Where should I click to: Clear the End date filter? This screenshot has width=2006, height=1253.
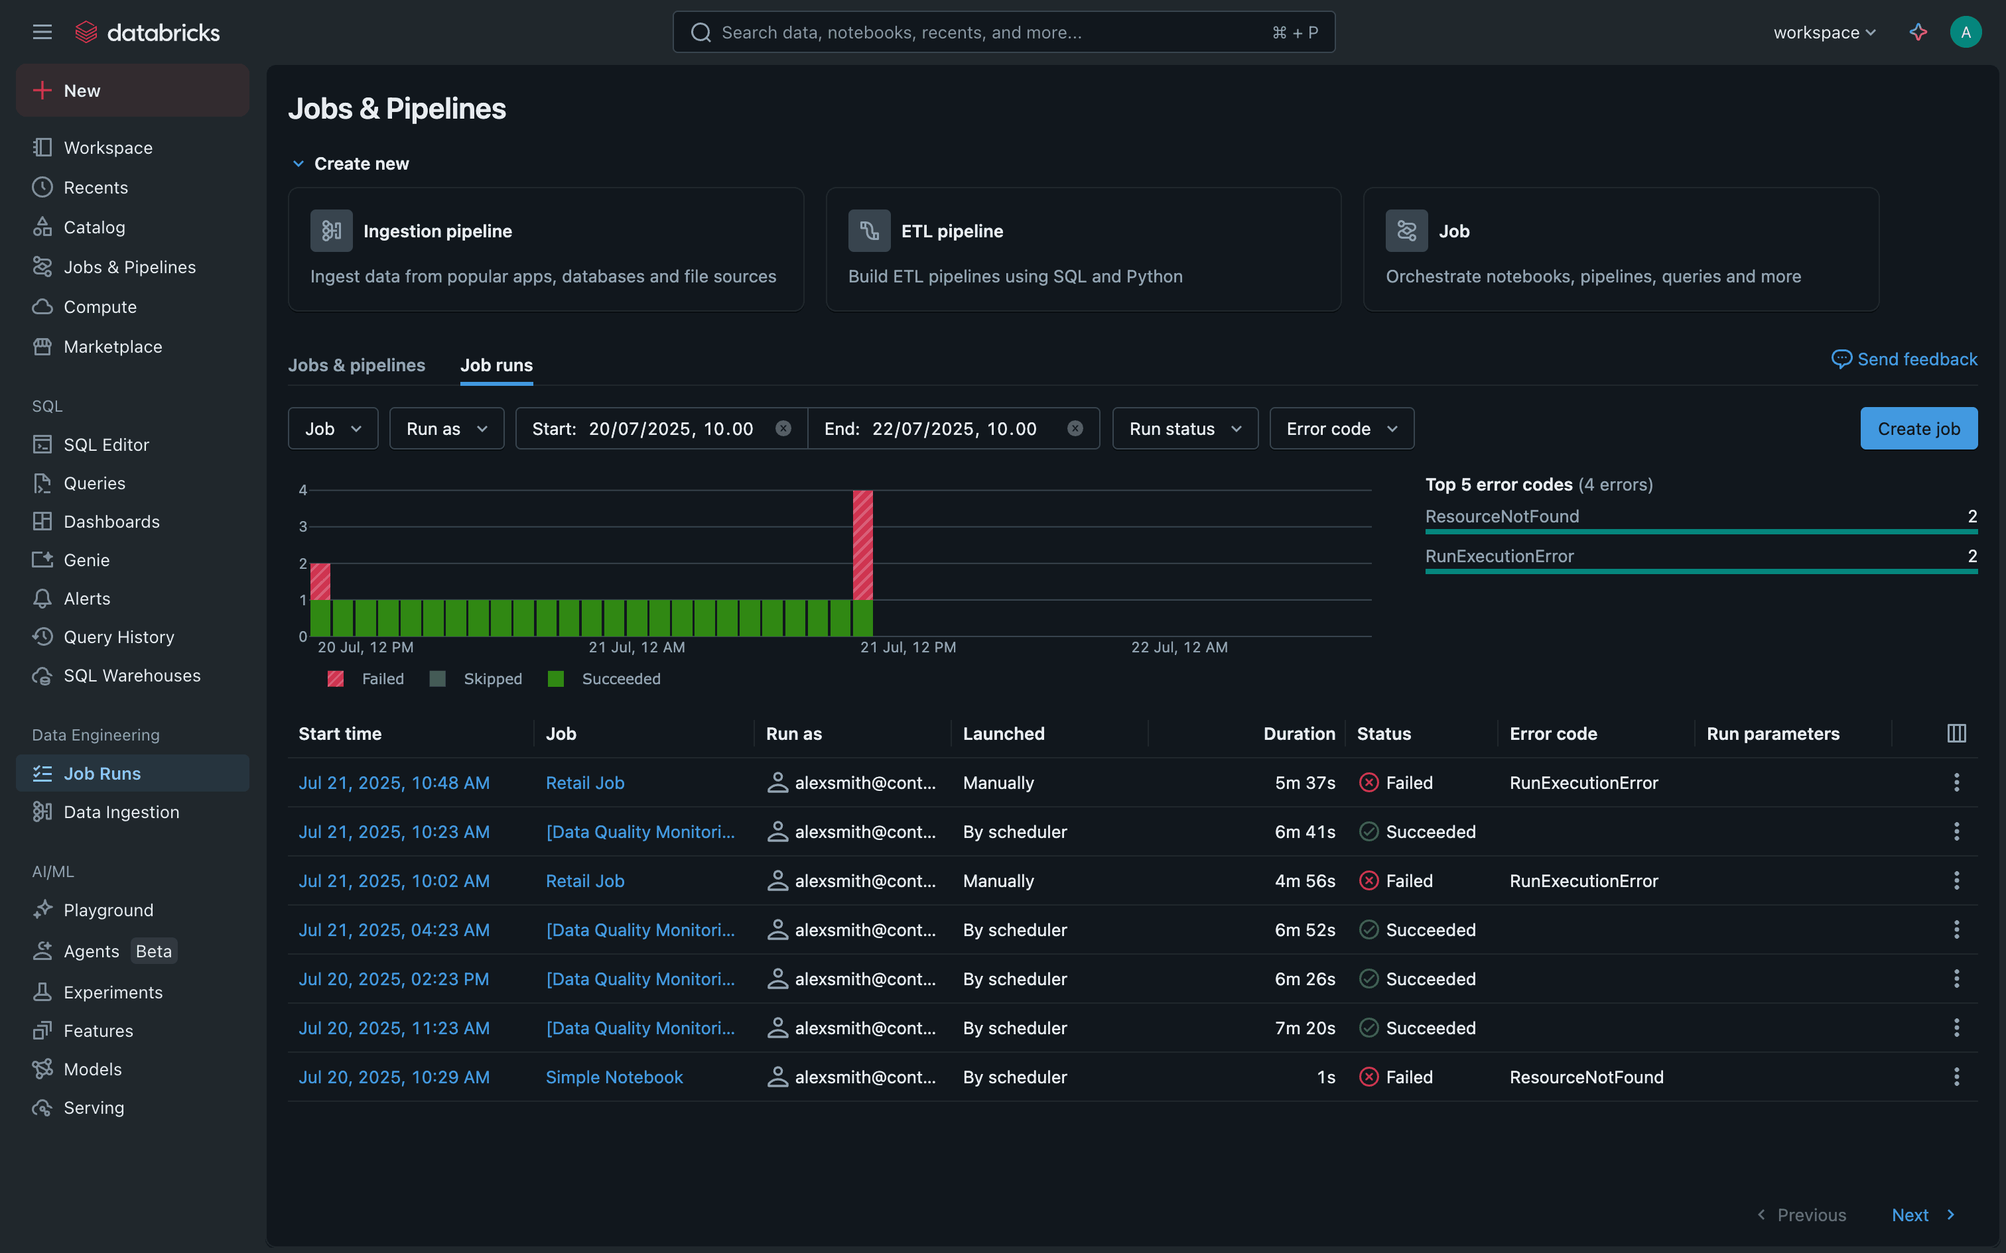click(x=1074, y=428)
